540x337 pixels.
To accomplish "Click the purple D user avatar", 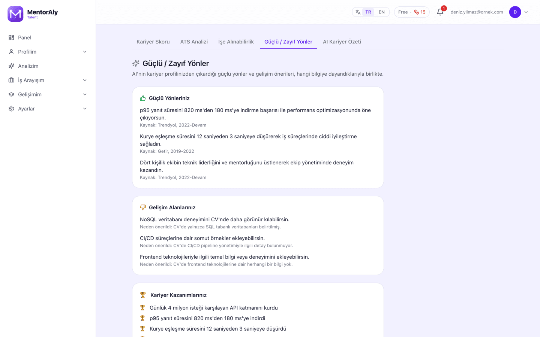I will [x=515, y=12].
